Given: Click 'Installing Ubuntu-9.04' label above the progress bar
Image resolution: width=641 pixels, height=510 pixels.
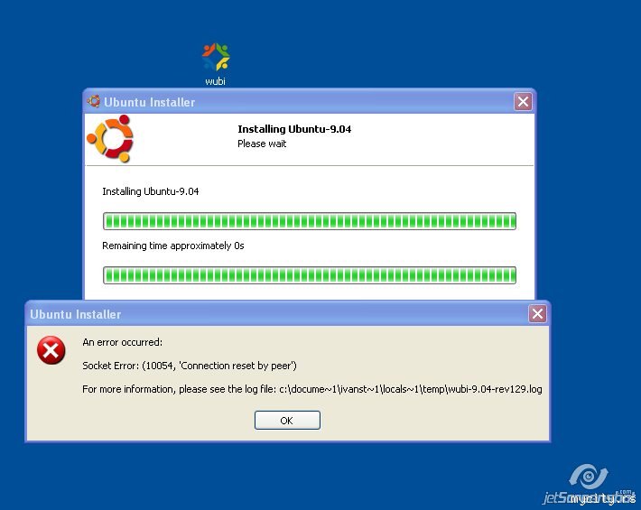Looking at the screenshot, I should click(x=151, y=191).
